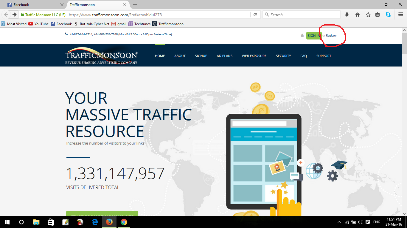This screenshot has height=228, width=407.
Task: Open the volume speaker tray icon
Action: tap(361, 222)
